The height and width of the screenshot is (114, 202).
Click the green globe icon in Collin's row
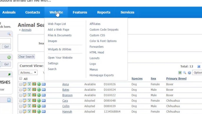pos(39,106)
